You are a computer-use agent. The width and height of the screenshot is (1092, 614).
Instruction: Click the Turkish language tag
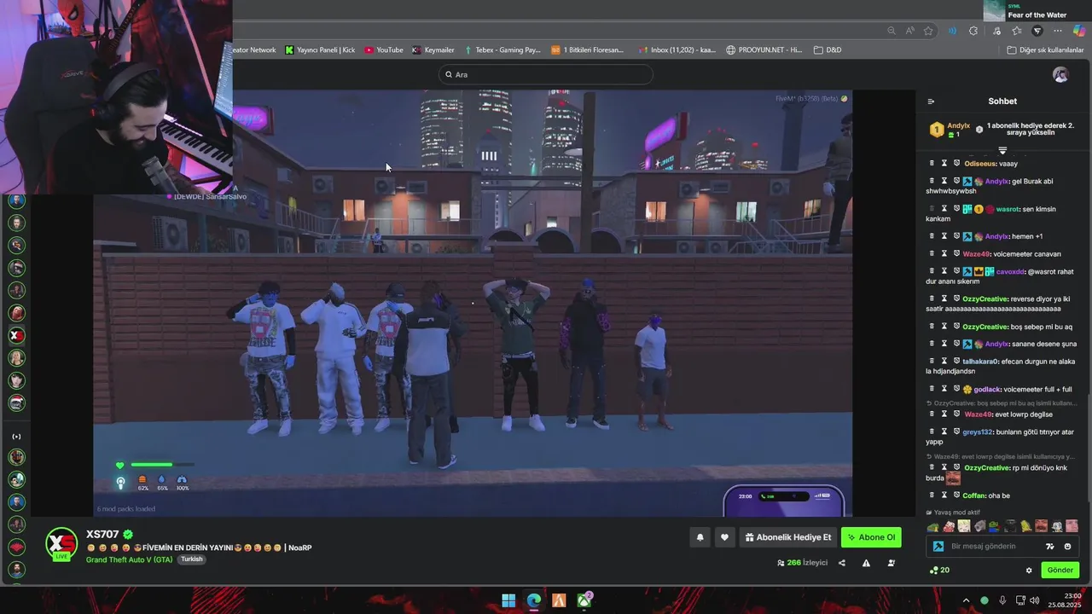192,559
